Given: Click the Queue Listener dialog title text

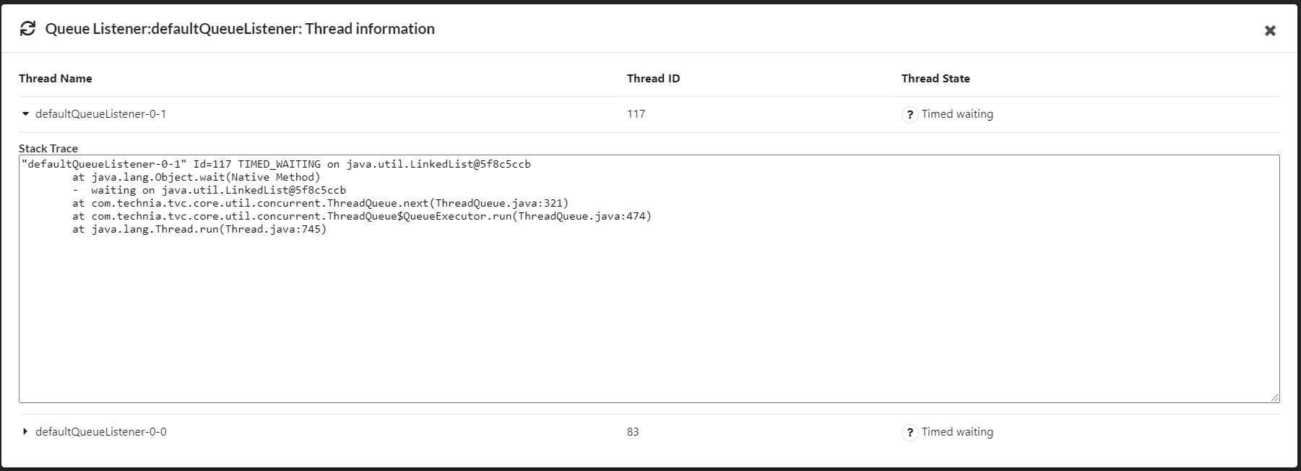Looking at the screenshot, I should [x=240, y=29].
